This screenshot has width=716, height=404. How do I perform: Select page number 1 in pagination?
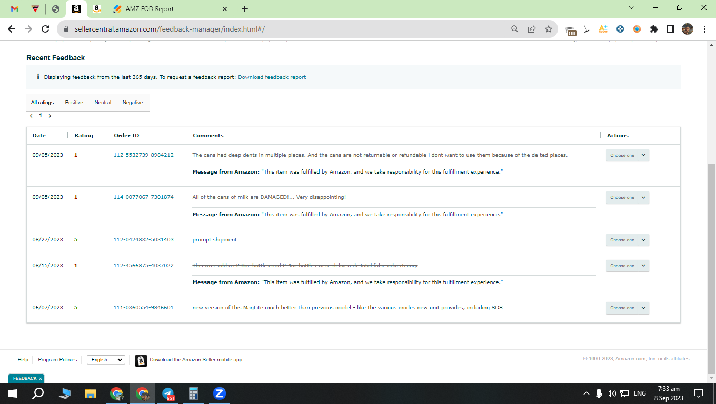[41, 115]
